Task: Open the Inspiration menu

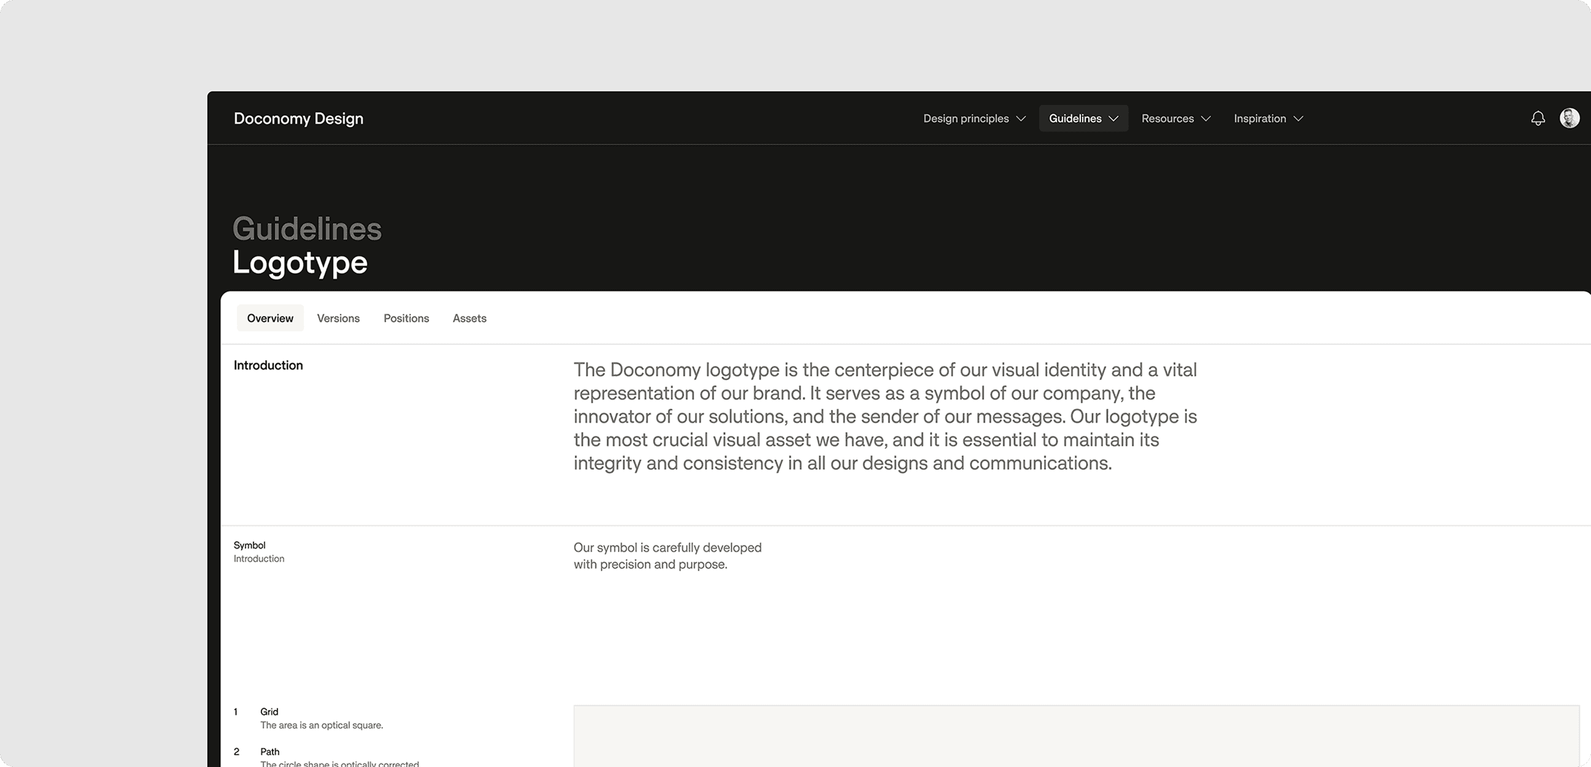Action: click(1260, 118)
